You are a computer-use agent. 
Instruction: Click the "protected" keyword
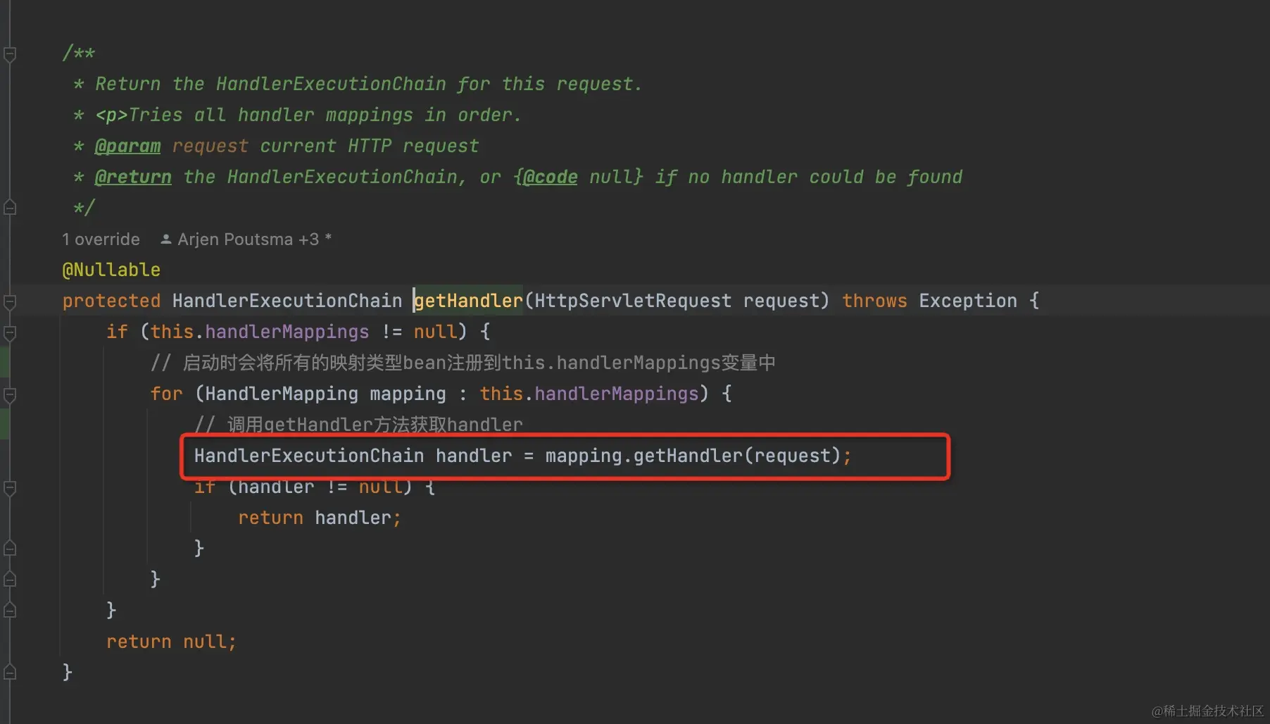(111, 301)
